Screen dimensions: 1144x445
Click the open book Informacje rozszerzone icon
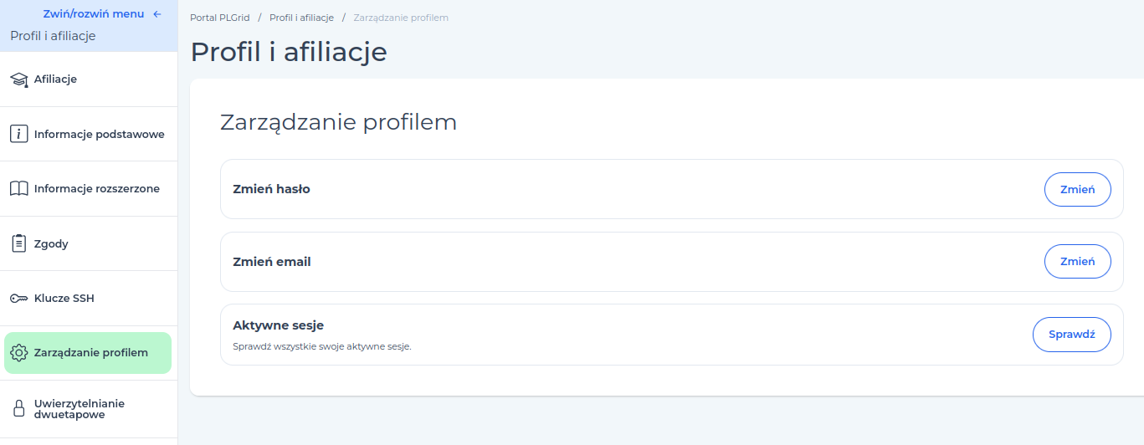(18, 189)
